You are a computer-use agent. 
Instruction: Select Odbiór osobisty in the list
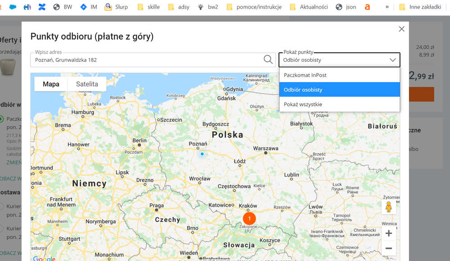pos(340,90)
